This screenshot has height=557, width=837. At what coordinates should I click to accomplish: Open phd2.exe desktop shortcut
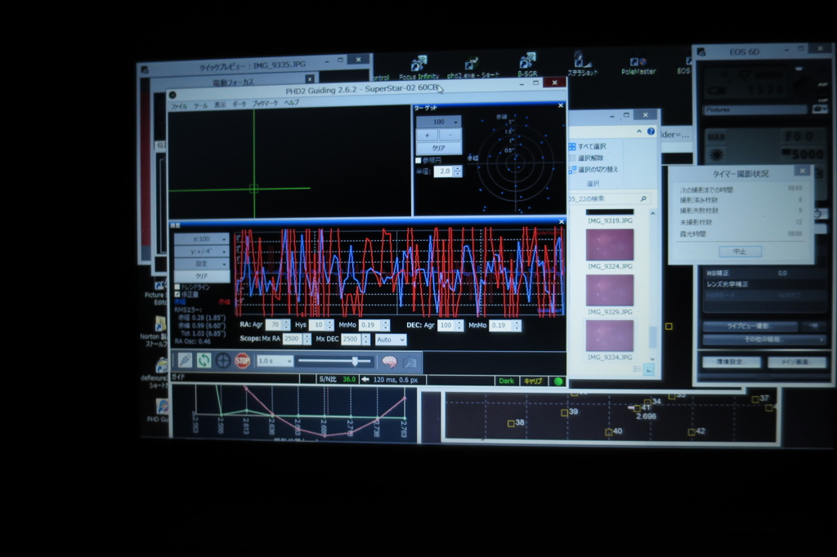coord(473,68)
